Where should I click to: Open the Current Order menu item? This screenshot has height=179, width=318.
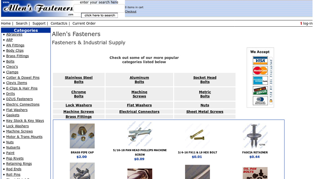pyautogui.click(x=84, y=23)
